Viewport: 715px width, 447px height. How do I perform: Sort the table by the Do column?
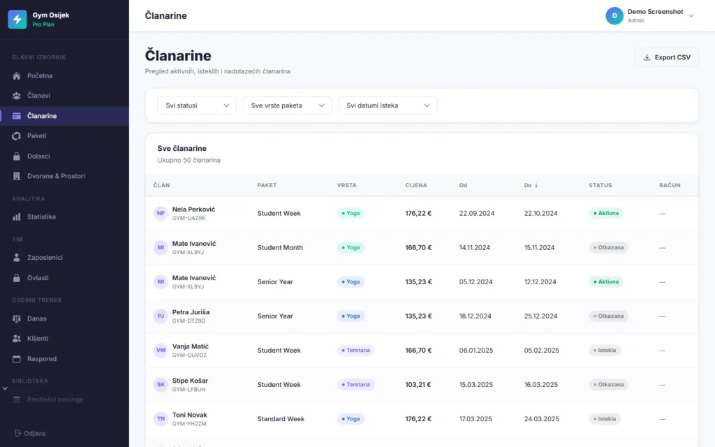[531, 185]
